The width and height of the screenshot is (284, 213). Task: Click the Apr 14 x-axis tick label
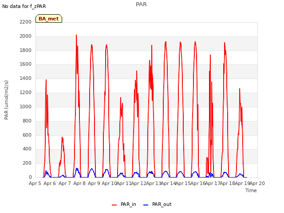tap(168, 183)
